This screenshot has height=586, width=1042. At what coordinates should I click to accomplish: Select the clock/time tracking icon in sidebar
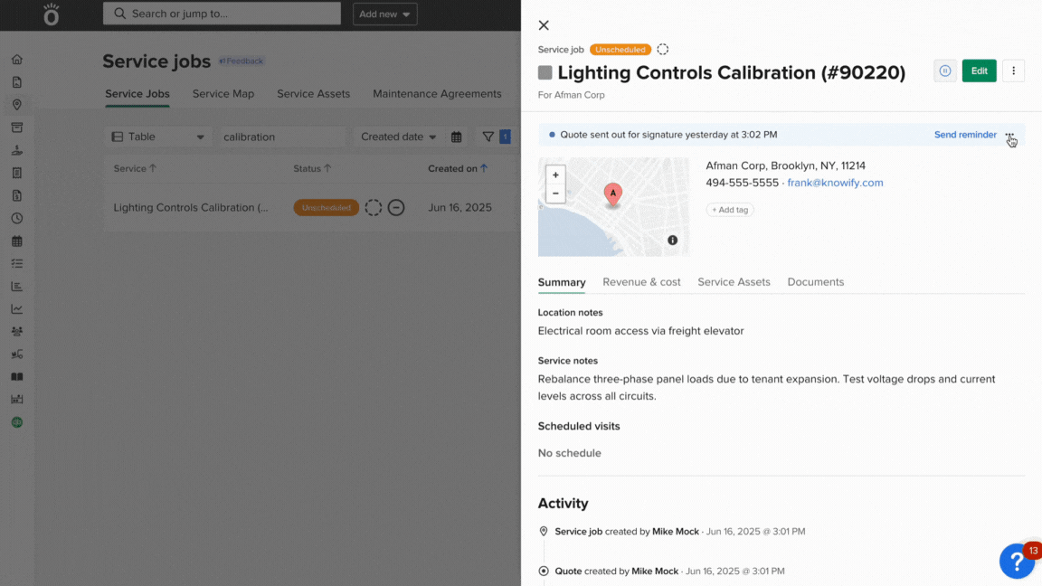16,216
